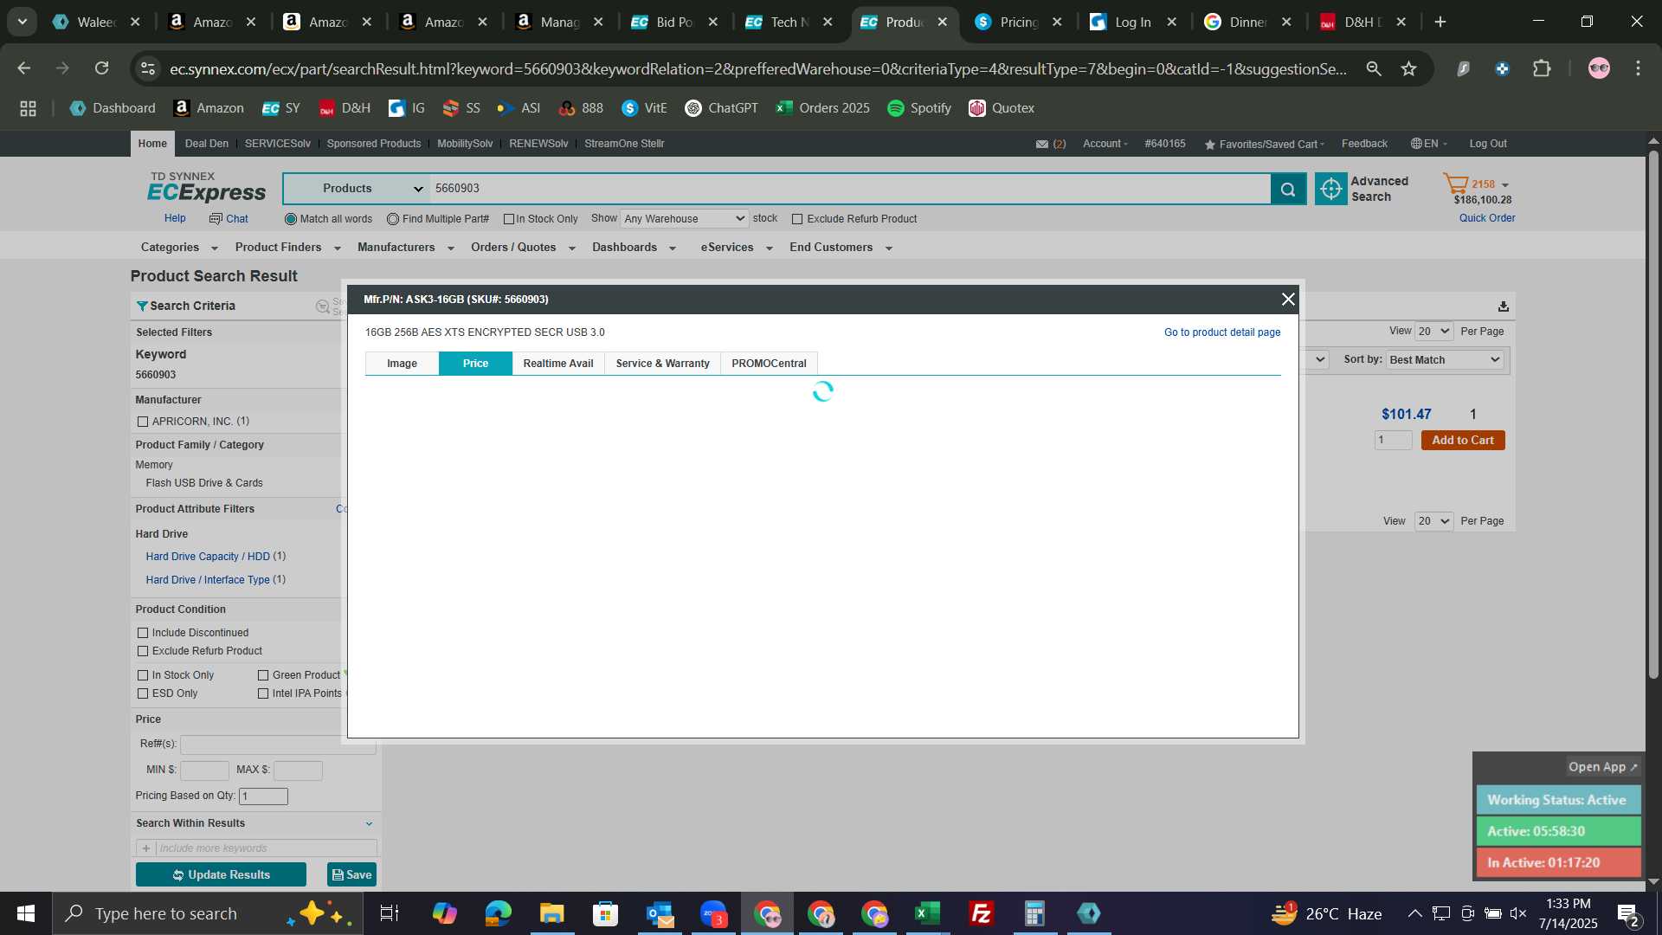Open the ChatGPT bookmark

(721, 108)
